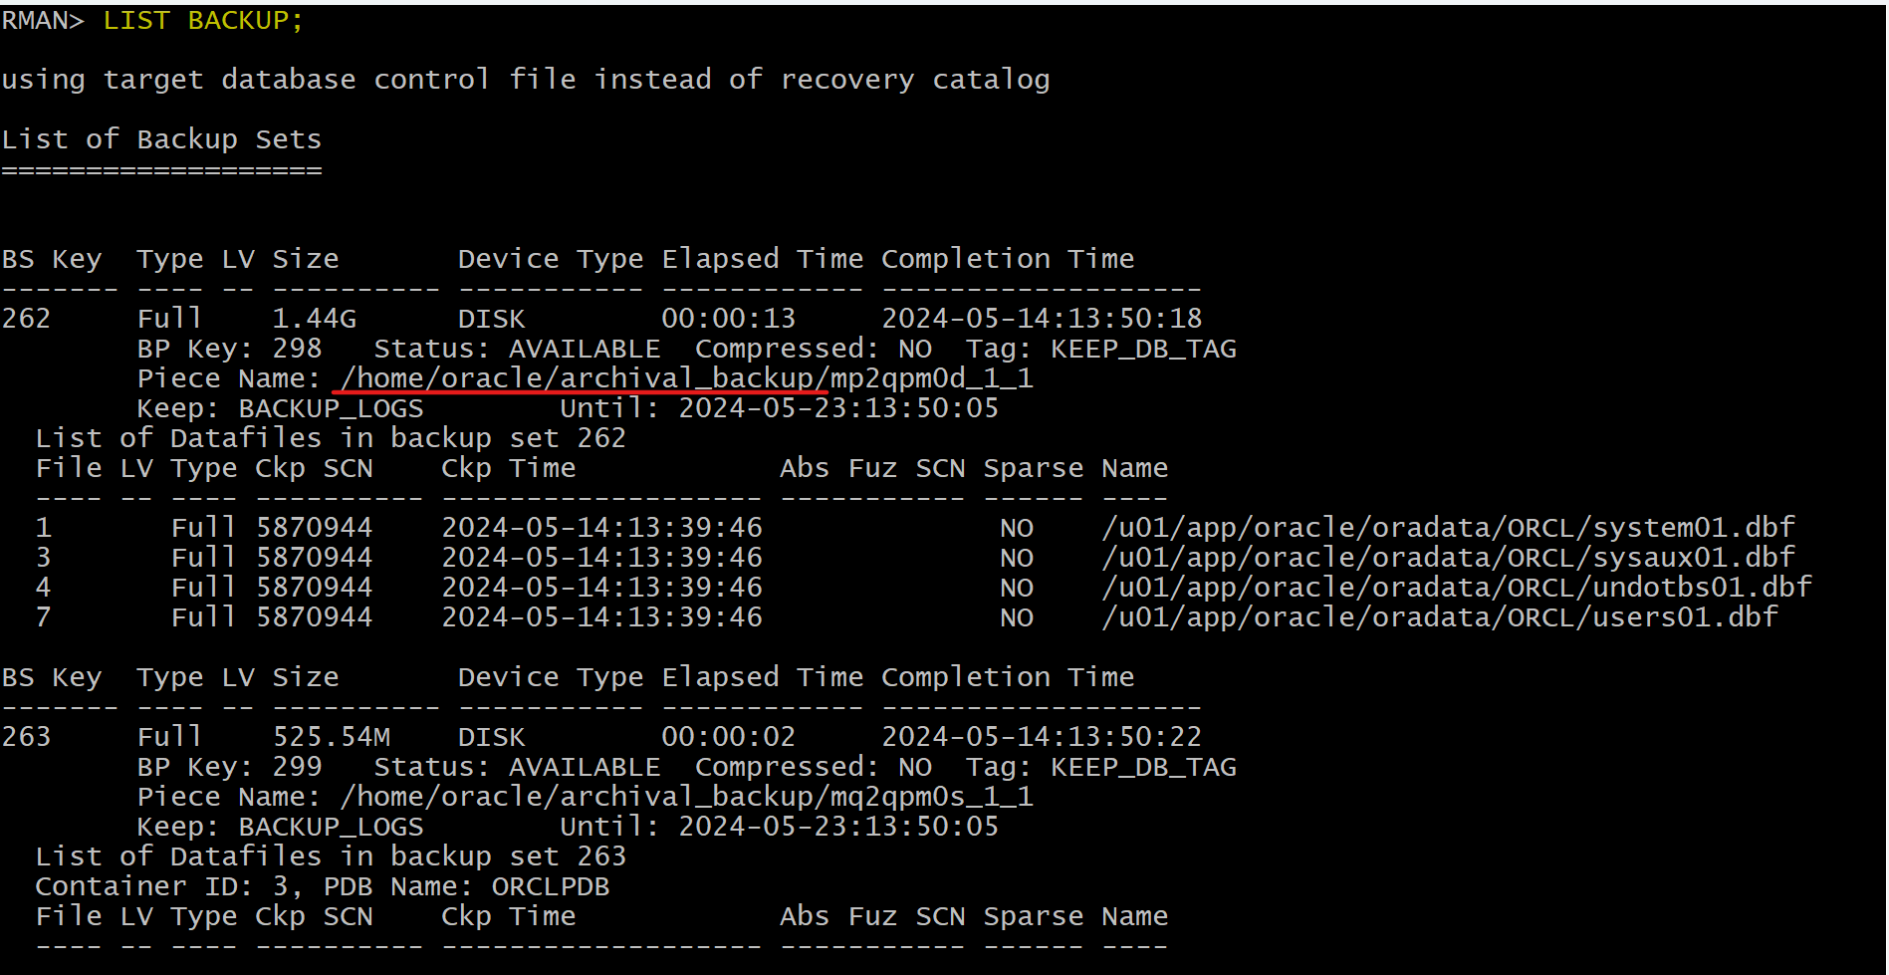Click backup size 1.44G
This screenshot has width=1889, height=975.
click(x=315, y=319)
